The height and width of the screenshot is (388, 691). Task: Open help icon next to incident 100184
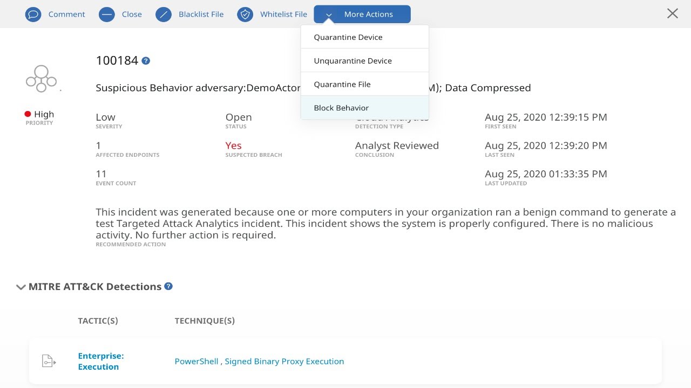point(146,61)
